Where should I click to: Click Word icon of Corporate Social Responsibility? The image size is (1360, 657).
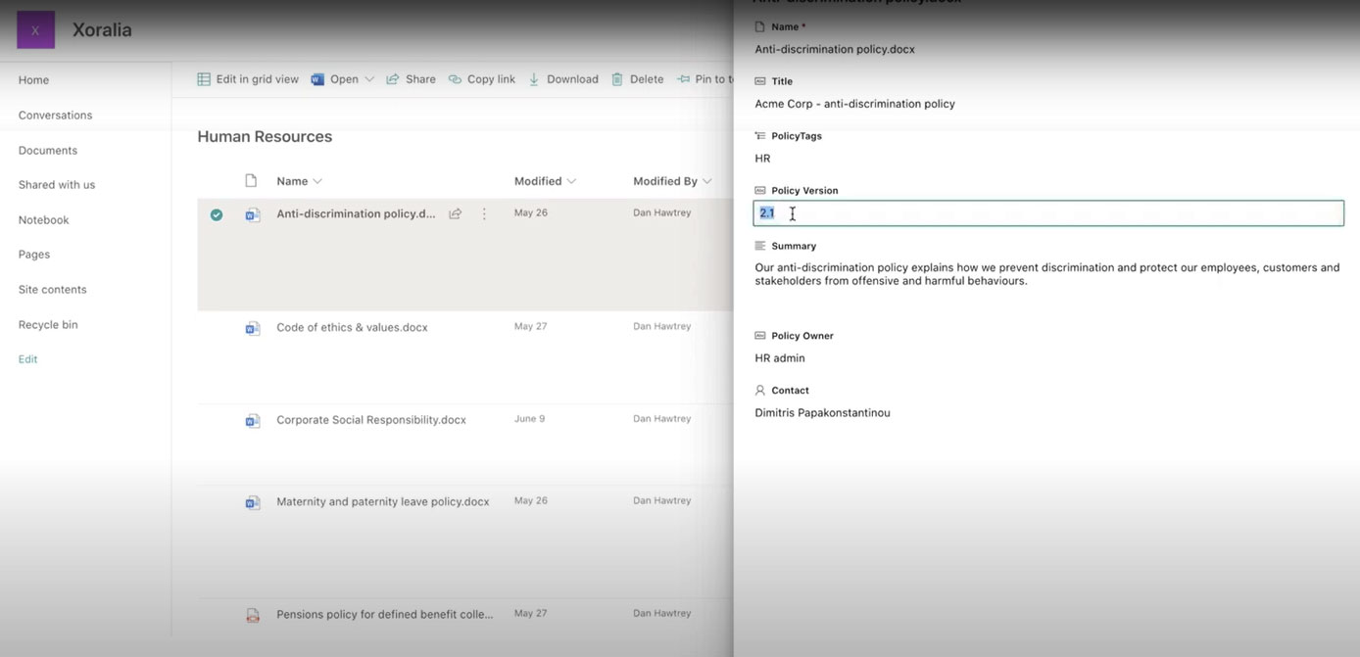(253, 420)
